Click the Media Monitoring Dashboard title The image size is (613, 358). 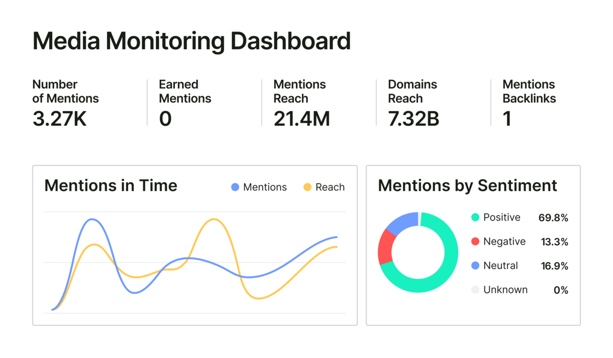pos(191,41)
